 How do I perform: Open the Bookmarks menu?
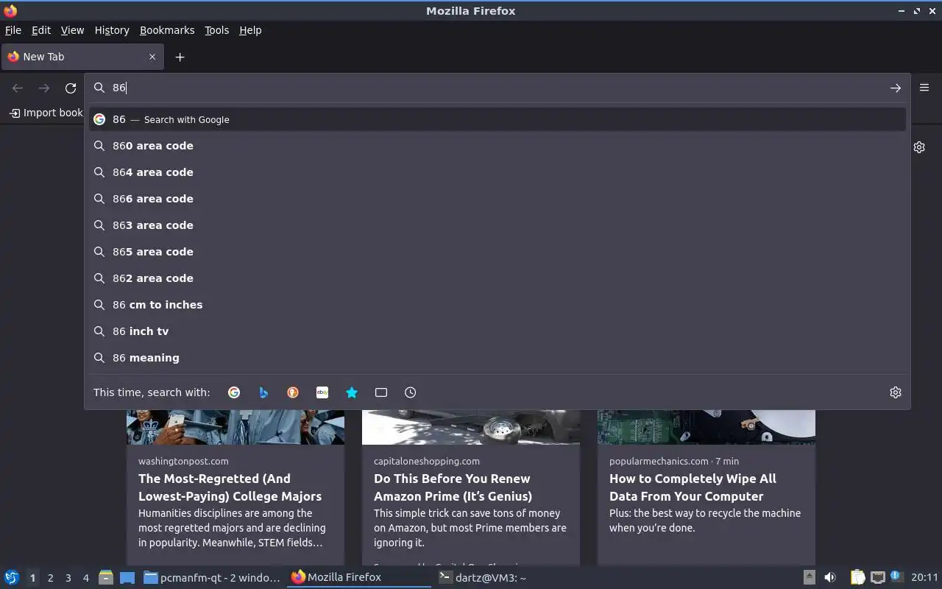pos(167,30)
